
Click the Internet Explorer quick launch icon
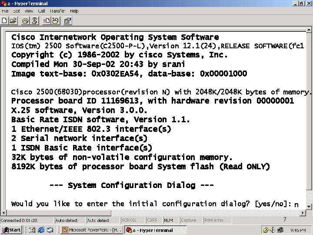click(41, 230)
